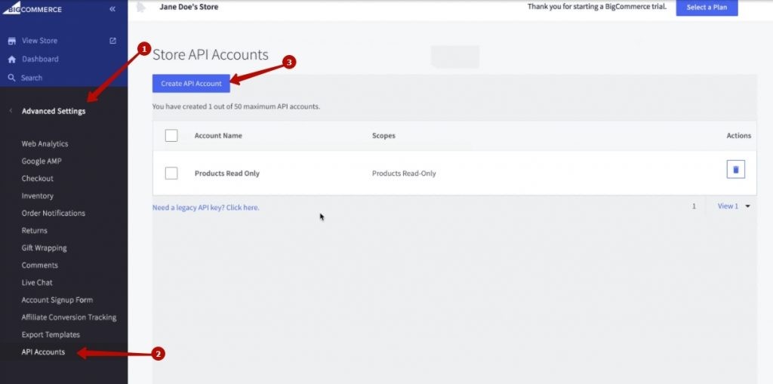Image resolution: width=773 pixels, height=384 pixels.
Task: Open Search in sidebar
Action: [x=32, y=78]
